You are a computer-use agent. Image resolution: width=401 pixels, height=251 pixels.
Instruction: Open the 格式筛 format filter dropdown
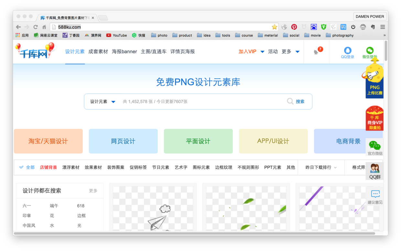(359, 167)
